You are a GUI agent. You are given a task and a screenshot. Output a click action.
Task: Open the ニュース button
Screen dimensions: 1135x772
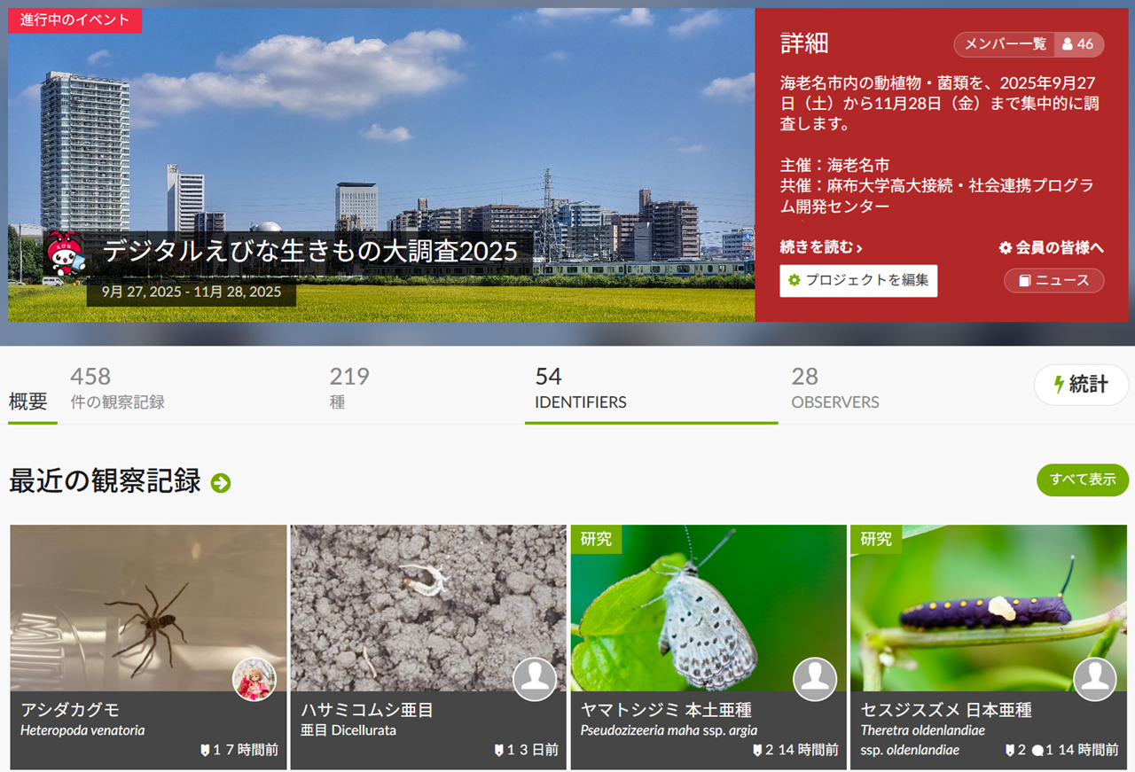1053,281
